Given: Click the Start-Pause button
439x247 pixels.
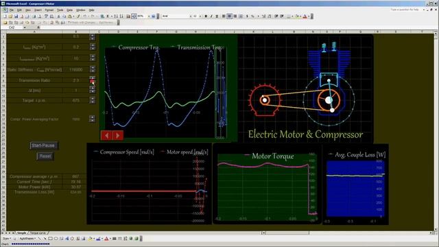Looking at the screenshot, I should click(x=43, y=145).
